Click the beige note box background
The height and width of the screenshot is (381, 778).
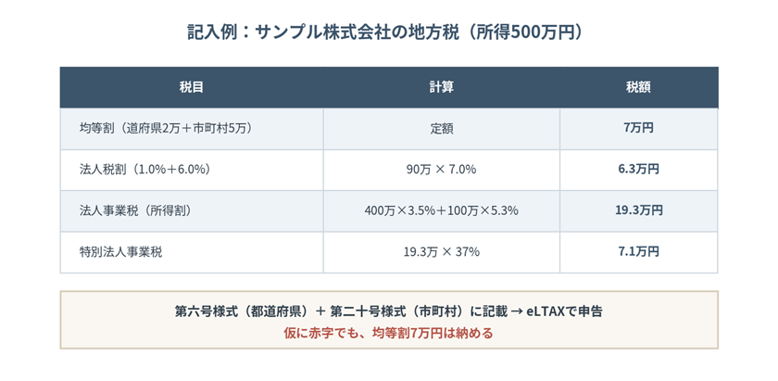click(388, 320)
